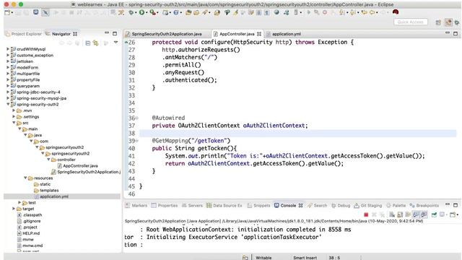Screen dimensions: 462x260
Task: Maximize the Navigator panel
Action: (115, 34)
